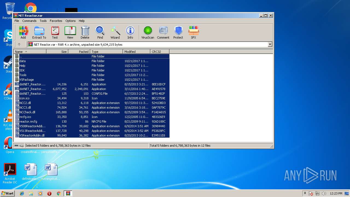350x197 pixels.
Task: Click the taskbar clock 12:23 PM
Action: tap(336, 193)
